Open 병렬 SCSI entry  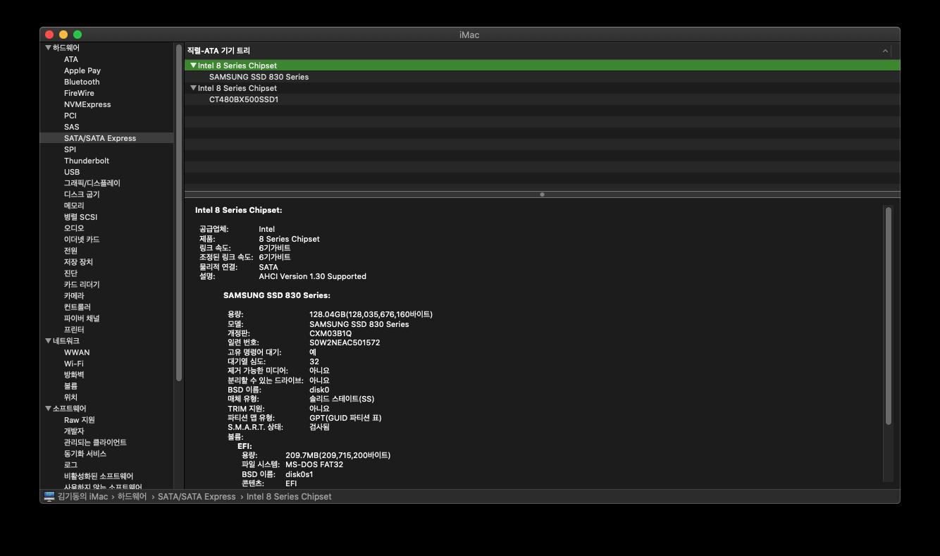pos(81,217)
